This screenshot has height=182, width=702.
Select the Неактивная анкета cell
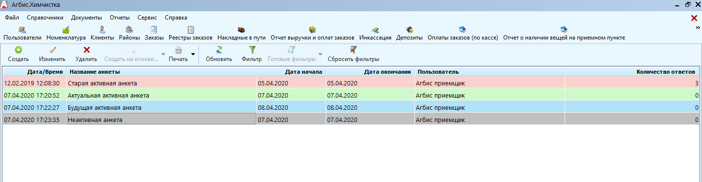[161, 120]
